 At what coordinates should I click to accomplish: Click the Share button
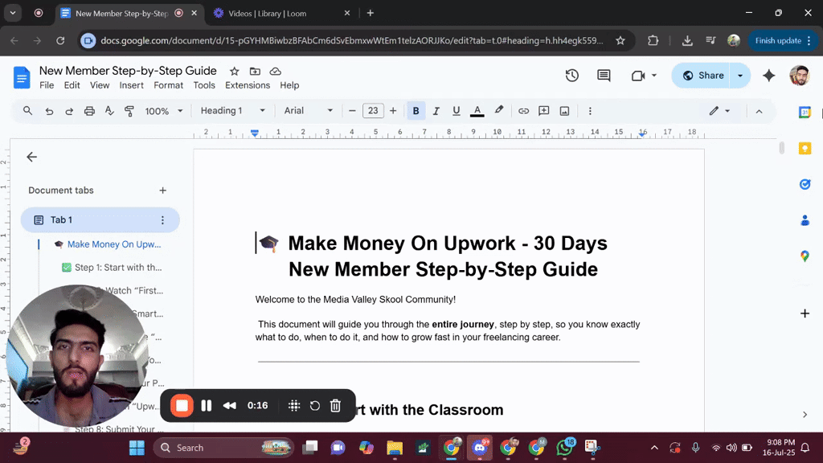pos(702,76)
